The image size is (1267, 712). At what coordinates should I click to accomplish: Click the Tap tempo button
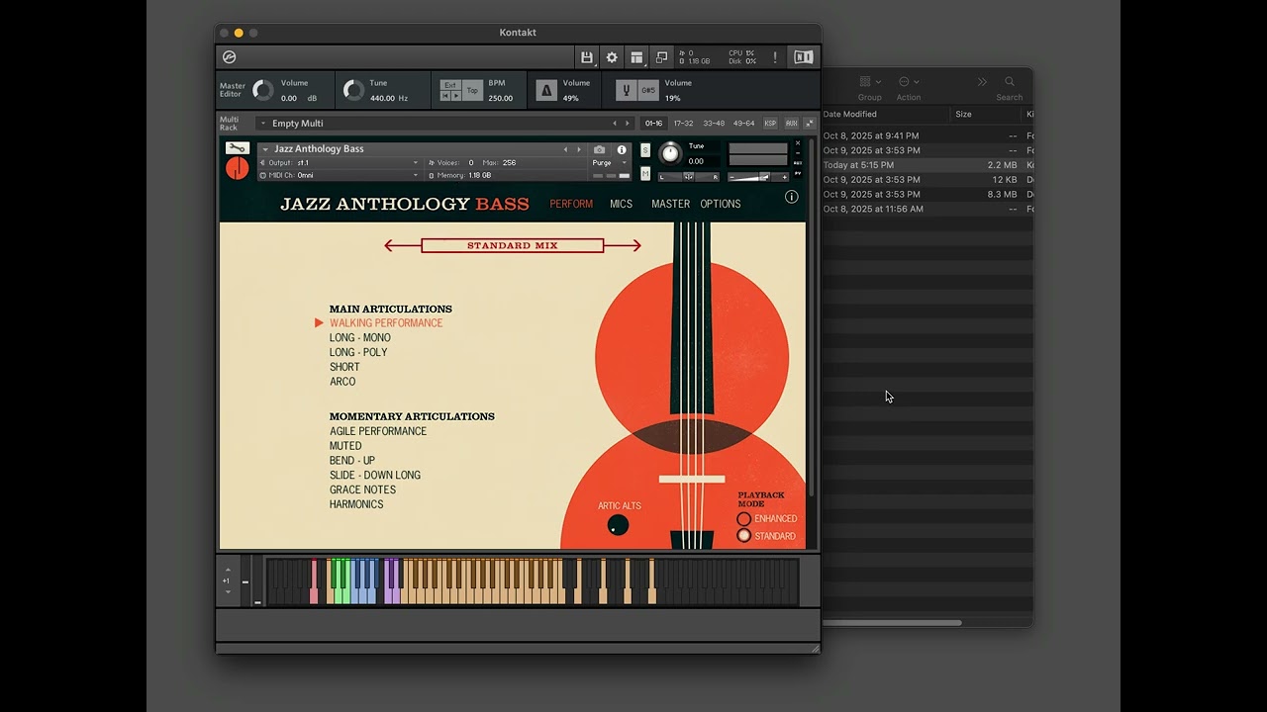(x=472, y=91)
